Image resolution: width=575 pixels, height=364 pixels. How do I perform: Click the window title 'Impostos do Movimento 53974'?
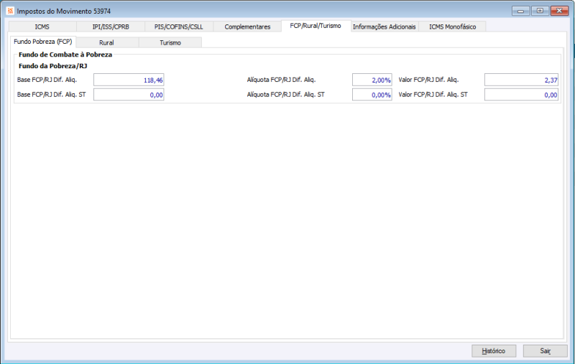pos(64,11)
